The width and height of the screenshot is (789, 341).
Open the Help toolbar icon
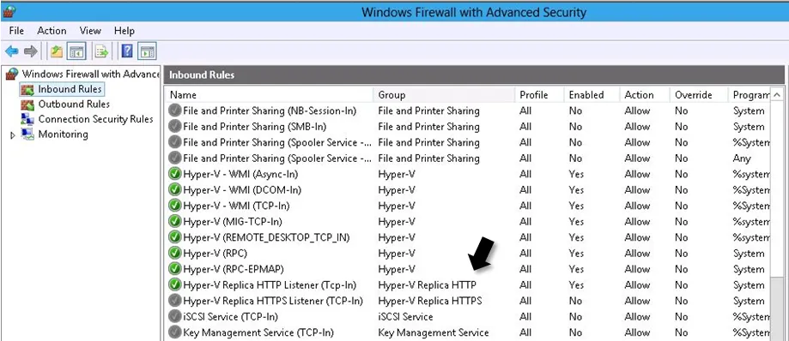128,51
